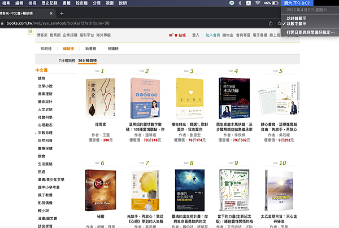The width and height of the screenshot is (339, 228).
Task: Select 7日暢銷榜 sub-tab
Action: point(67,61)
